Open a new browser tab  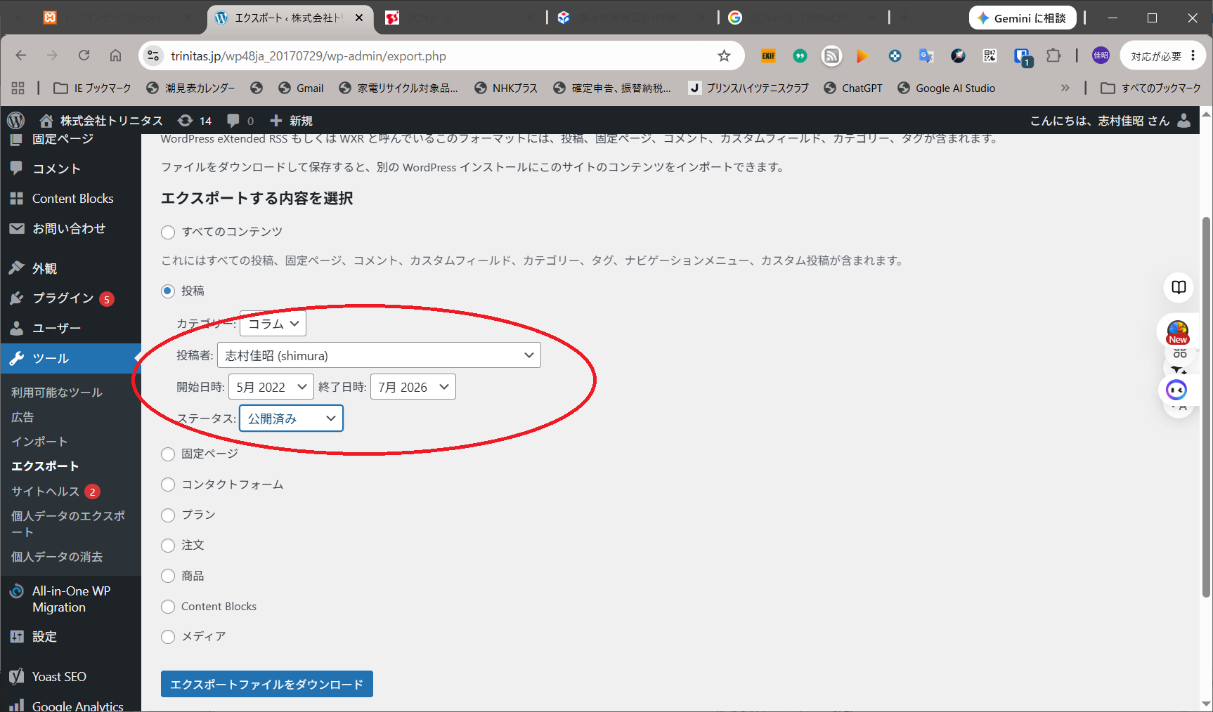coord(904,18)
